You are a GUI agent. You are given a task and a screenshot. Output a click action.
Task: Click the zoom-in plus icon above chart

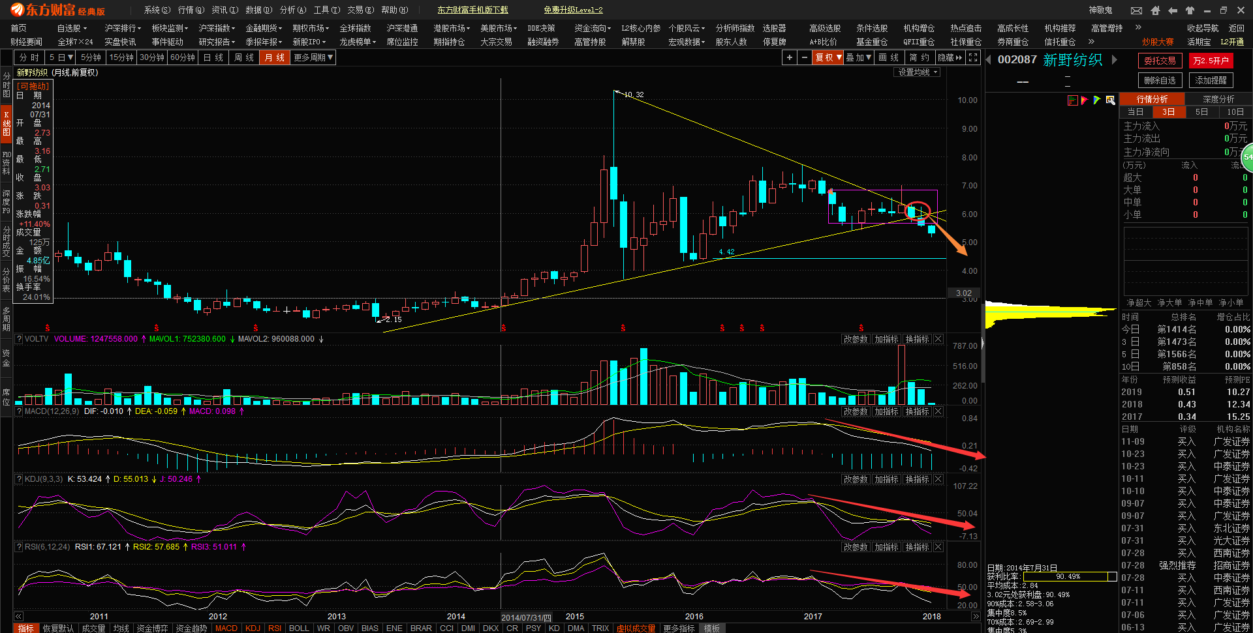click(x=790, y=57)
